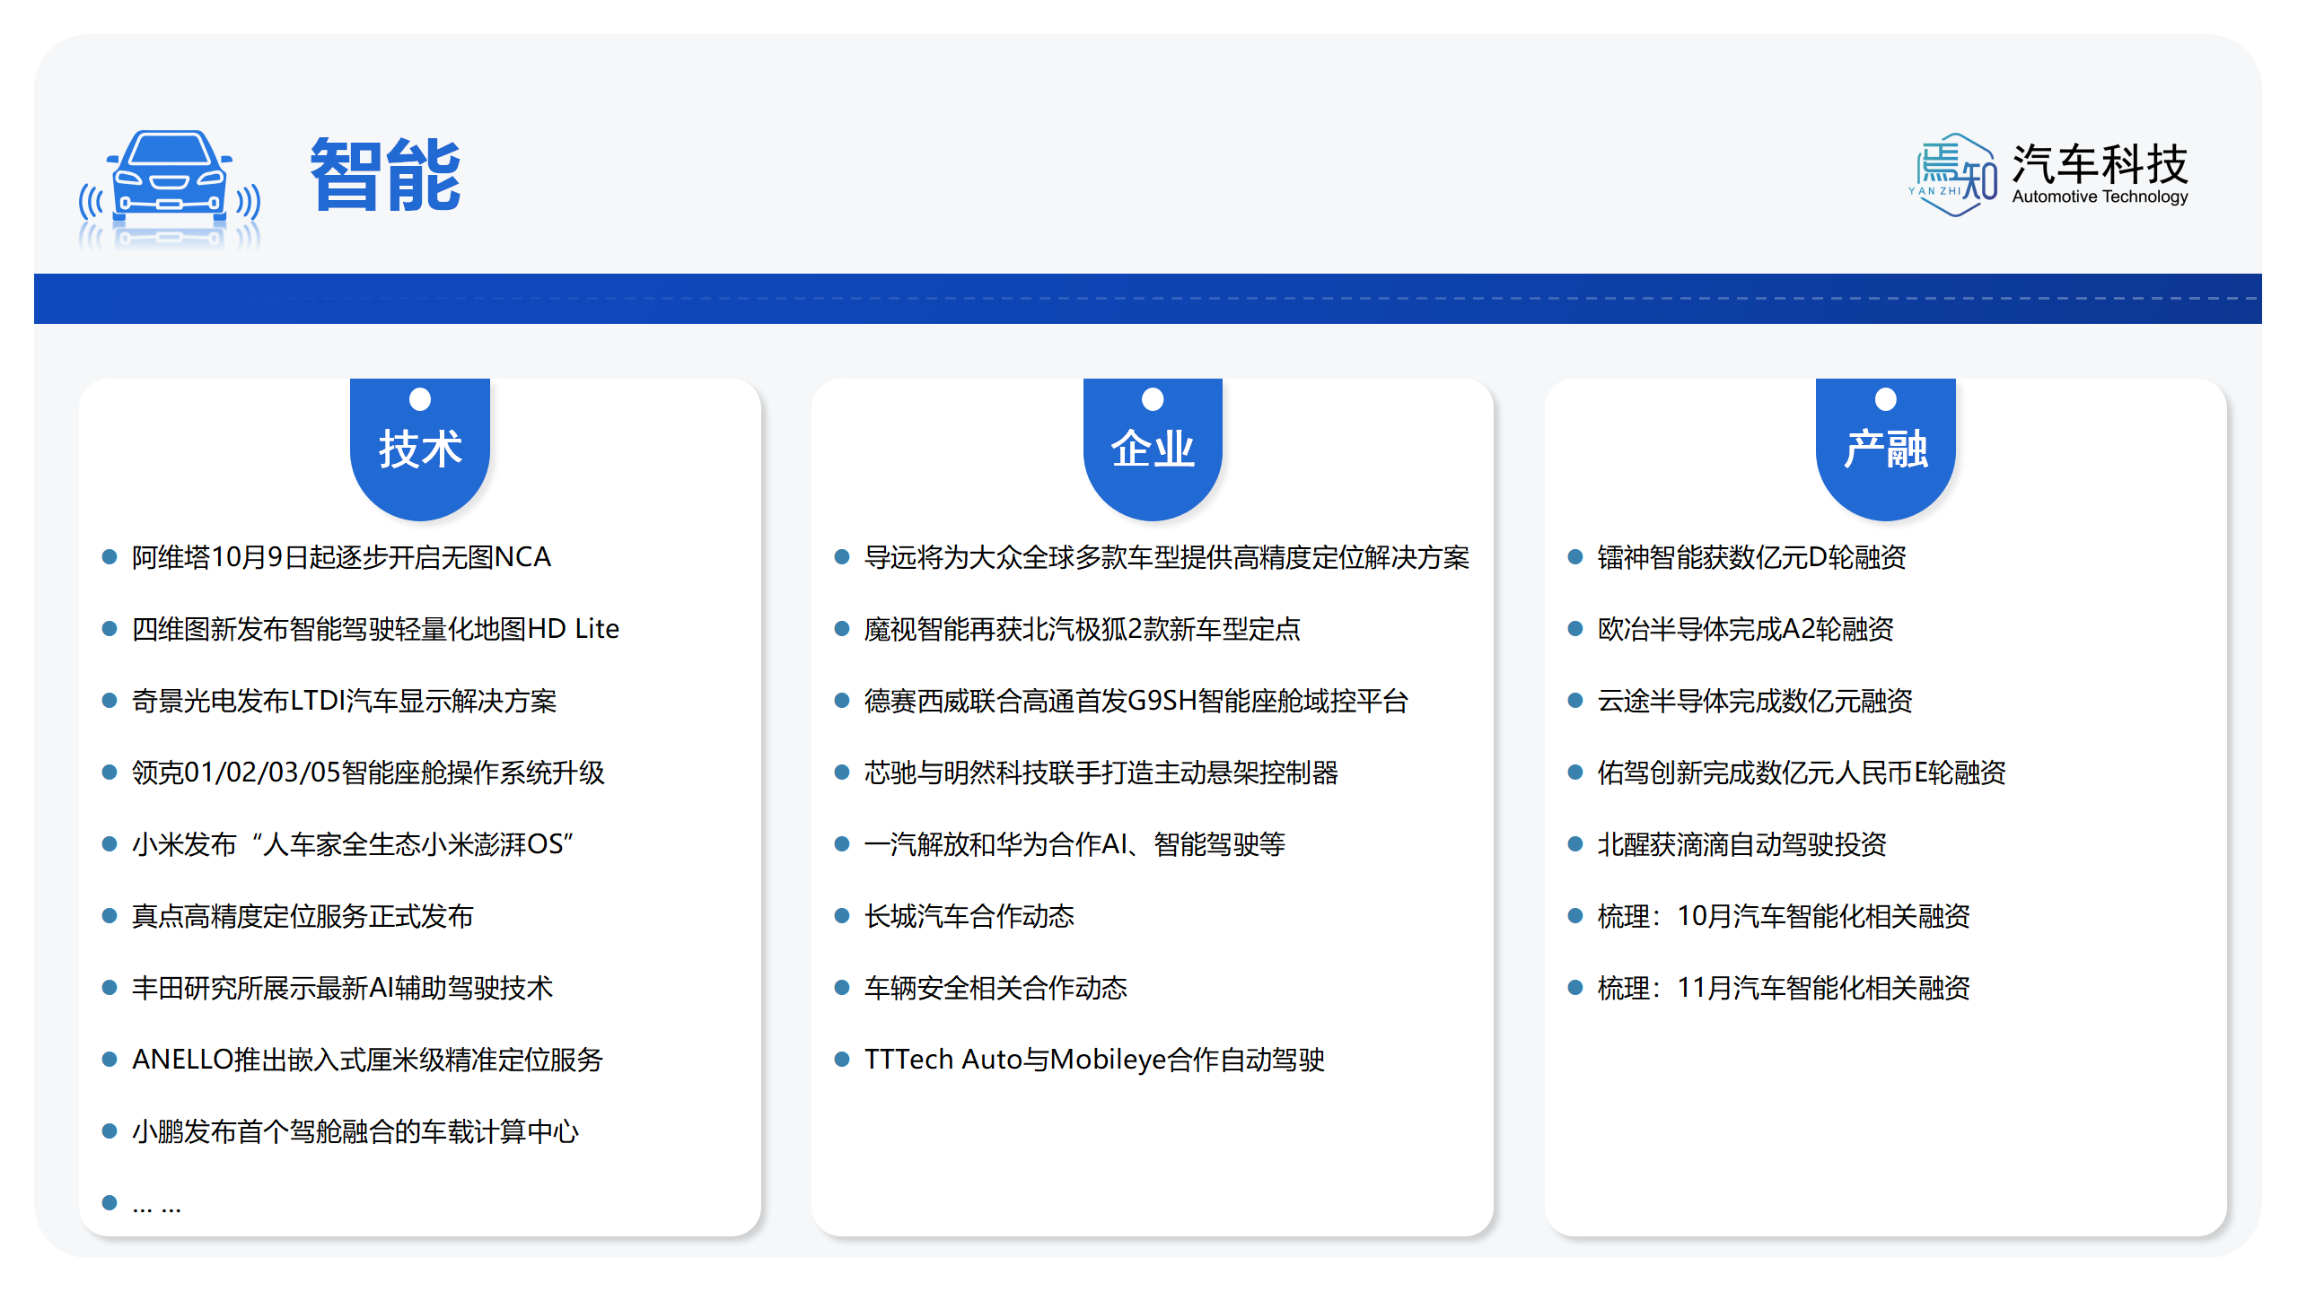
Task: Open 车辆安全相关合作动态
Action: (996, 988)
